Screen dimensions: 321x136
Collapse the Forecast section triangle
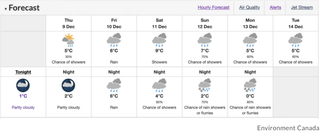(6, 9)
